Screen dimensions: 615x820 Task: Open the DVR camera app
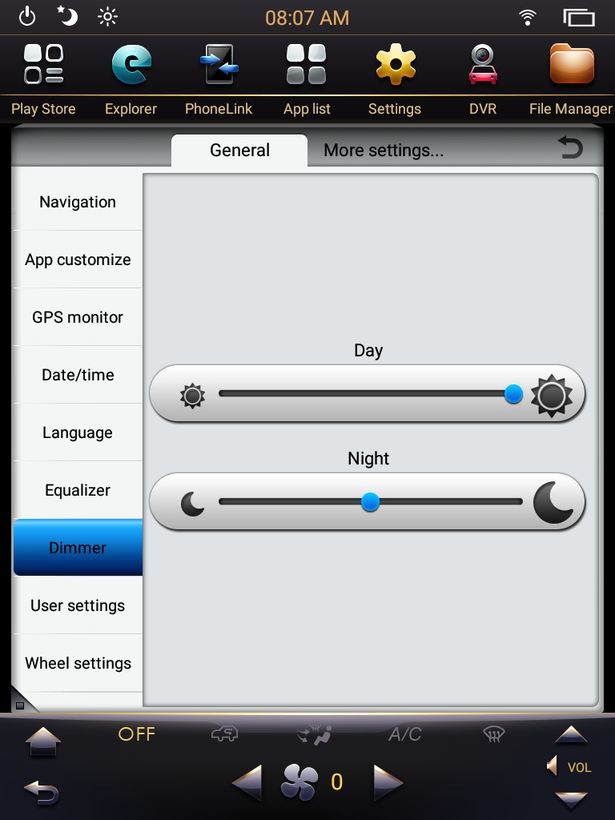(483, 64)
